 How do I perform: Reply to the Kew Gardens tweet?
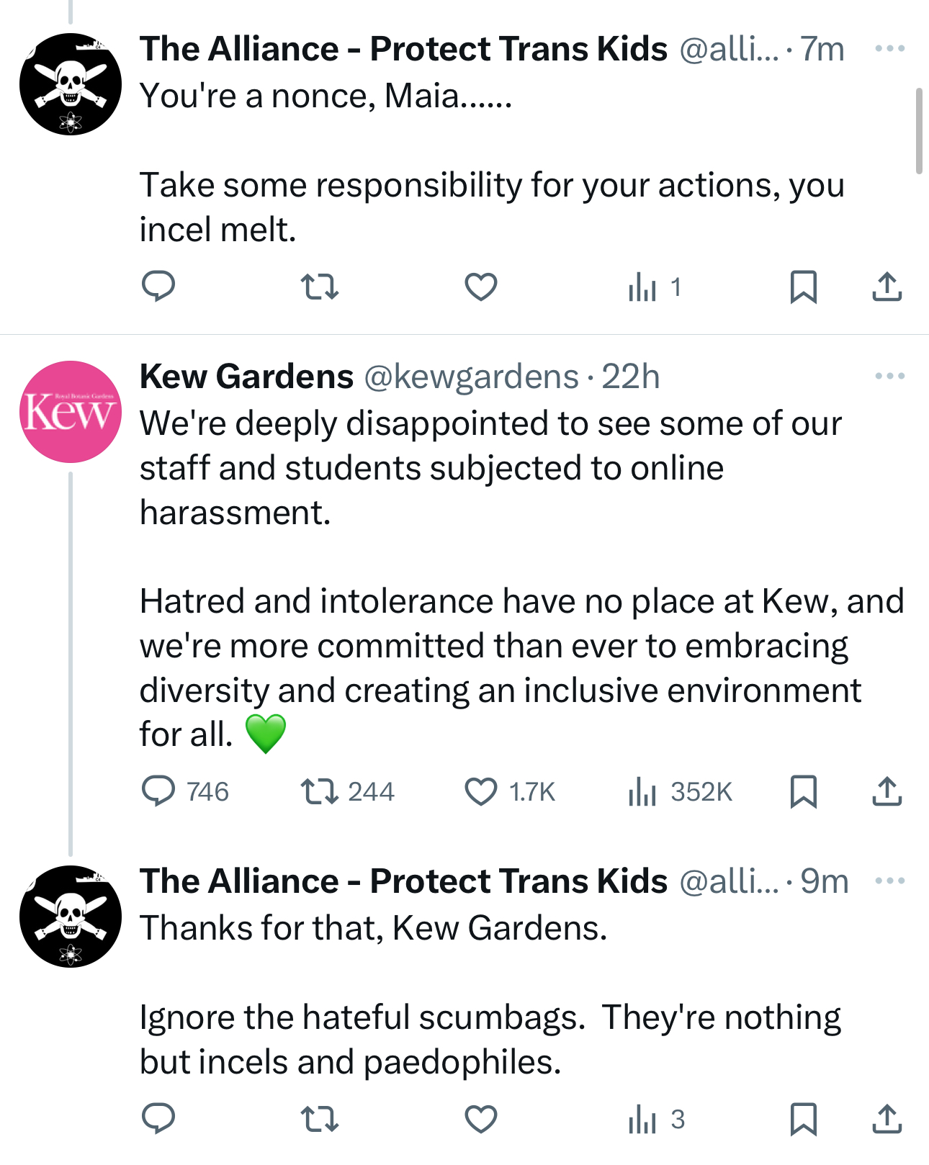158,791
